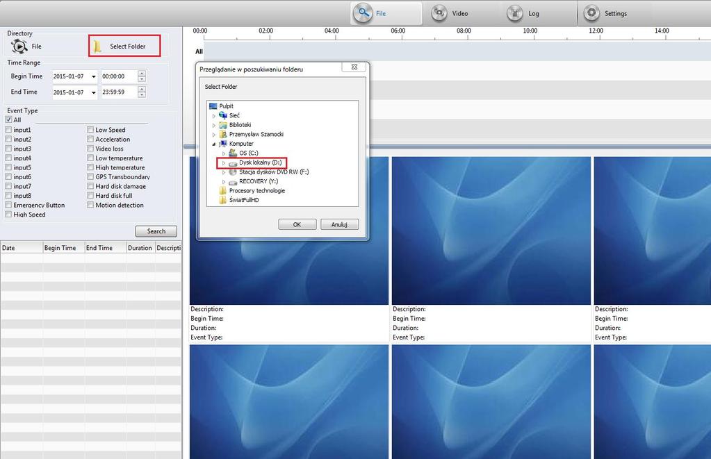The width and height of the screenshot is (711, 459).
Task: Click the Begin Time 00:00:00 field
Action: 118,76
